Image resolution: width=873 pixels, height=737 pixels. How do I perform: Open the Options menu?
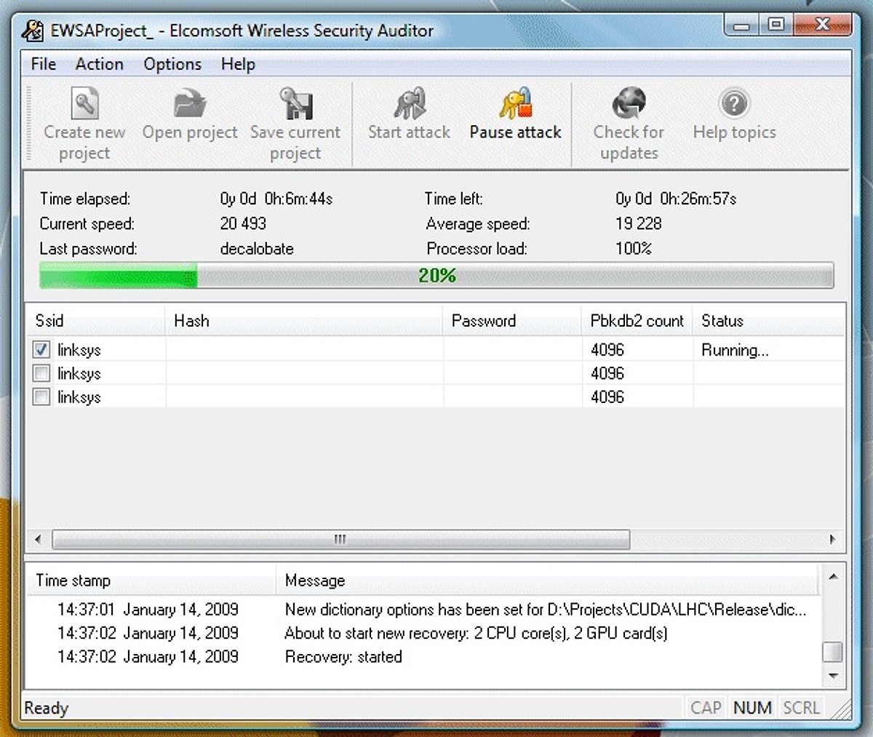pos(172,64)
